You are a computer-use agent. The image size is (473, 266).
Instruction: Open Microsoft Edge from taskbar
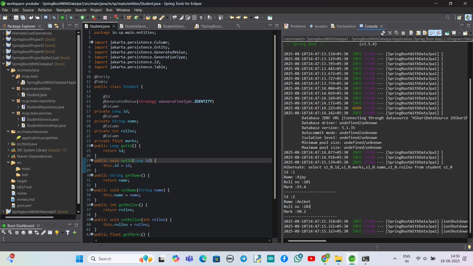point(203,259)
